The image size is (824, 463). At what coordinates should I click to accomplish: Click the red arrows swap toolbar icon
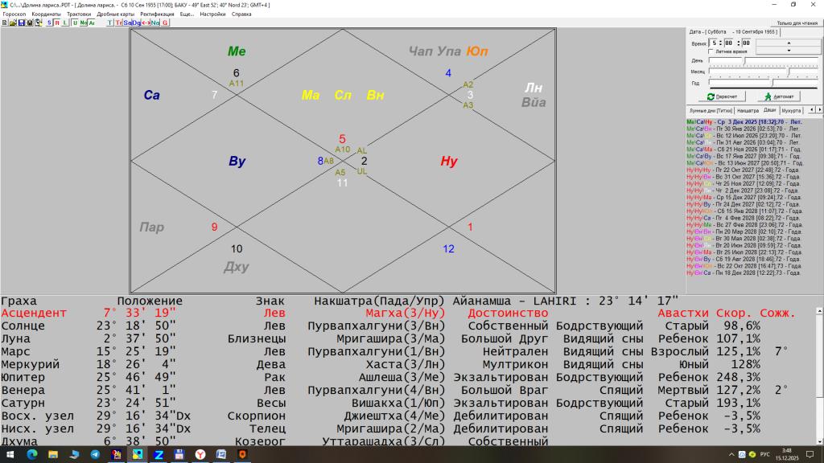click(x=146, y=23)
